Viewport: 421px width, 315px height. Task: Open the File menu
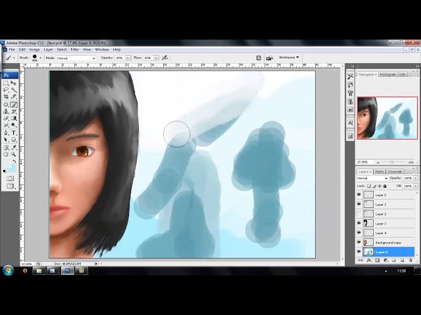12,50
